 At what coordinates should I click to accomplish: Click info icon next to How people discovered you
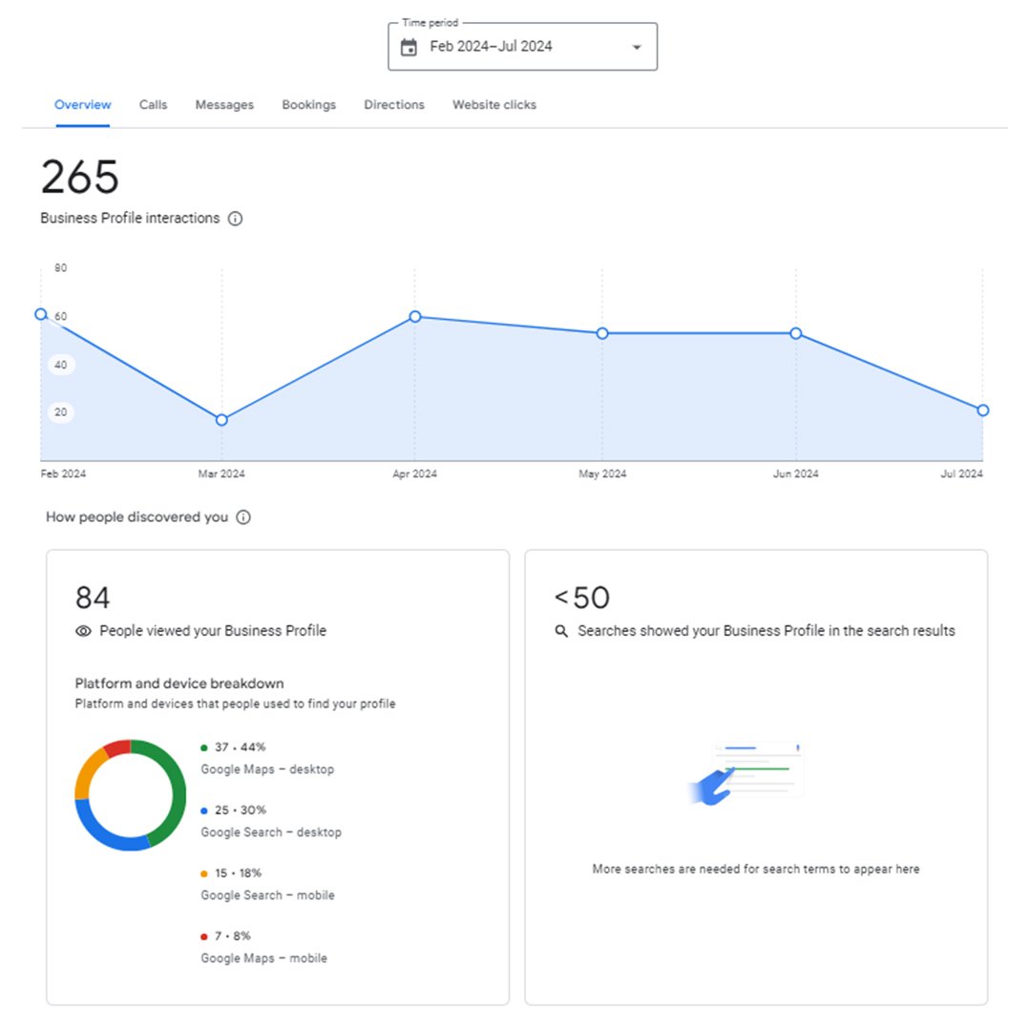point(243,517)
